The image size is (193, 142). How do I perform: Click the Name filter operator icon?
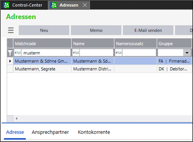[76, 53]
